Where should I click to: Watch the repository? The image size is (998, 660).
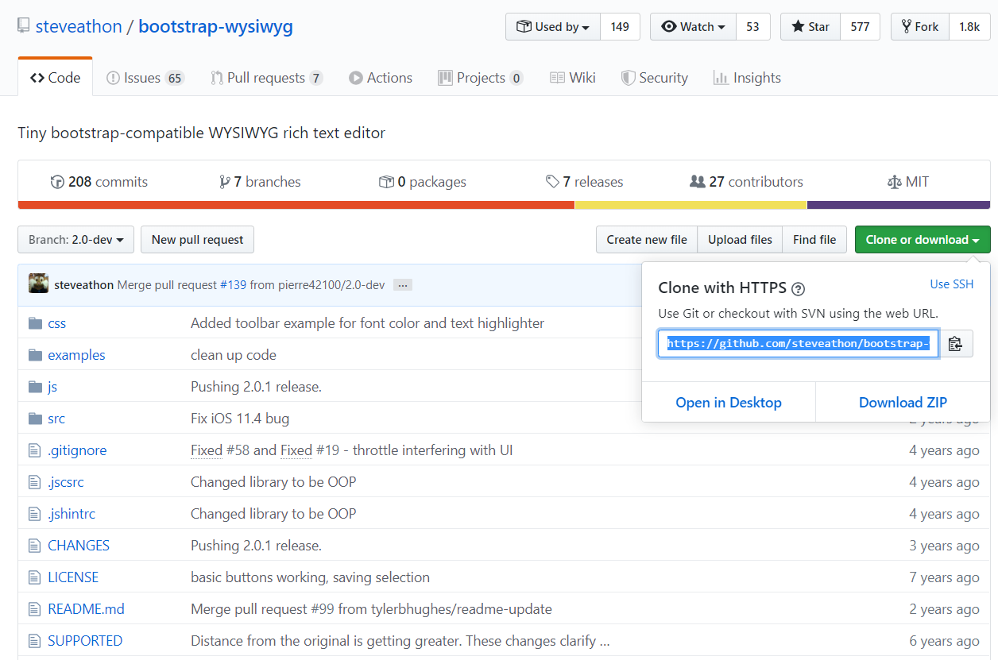[692, 26]
